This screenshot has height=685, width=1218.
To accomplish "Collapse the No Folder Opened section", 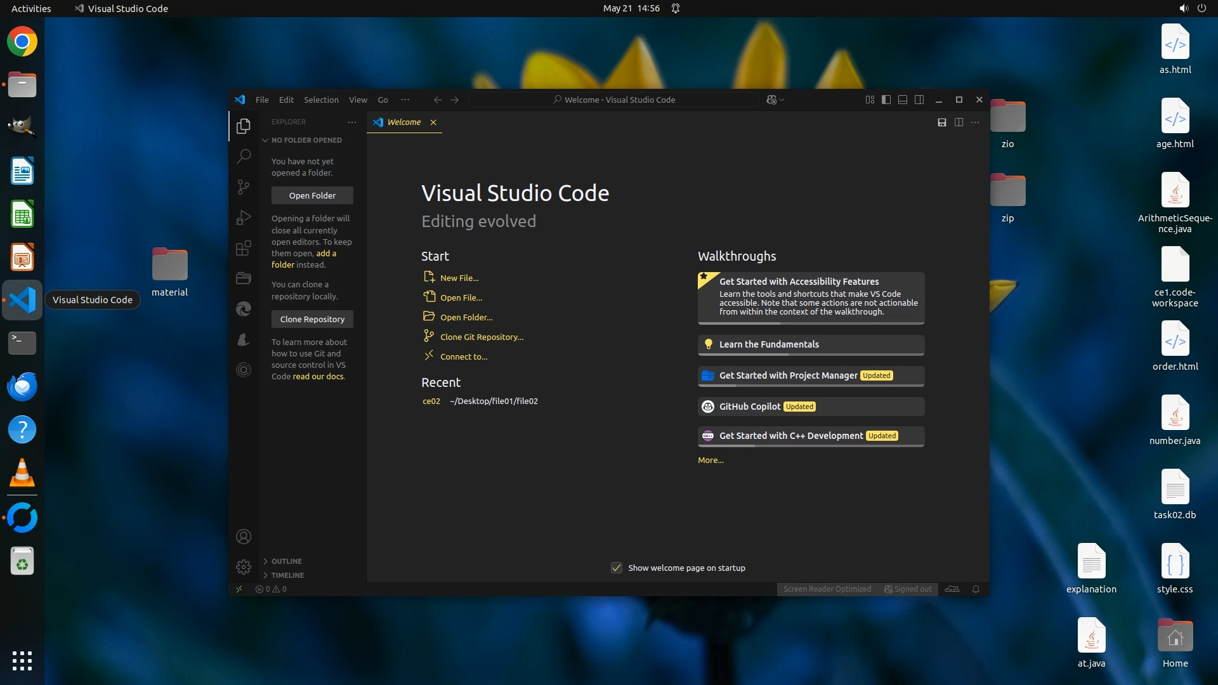I will (x=306, y=140).
